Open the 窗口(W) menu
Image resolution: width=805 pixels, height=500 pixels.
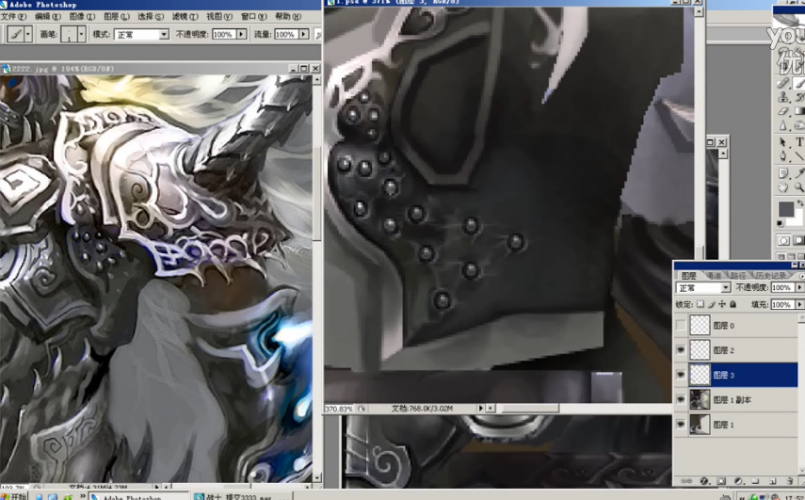tap(253, 16)
